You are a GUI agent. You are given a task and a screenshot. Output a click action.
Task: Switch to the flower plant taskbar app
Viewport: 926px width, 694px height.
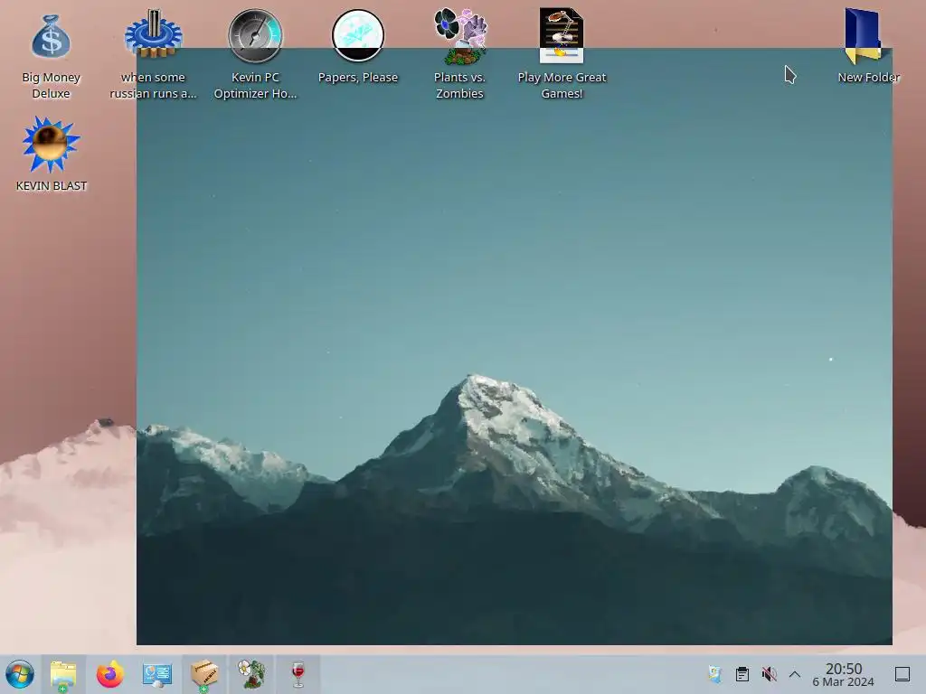click(x=251, y=674)
